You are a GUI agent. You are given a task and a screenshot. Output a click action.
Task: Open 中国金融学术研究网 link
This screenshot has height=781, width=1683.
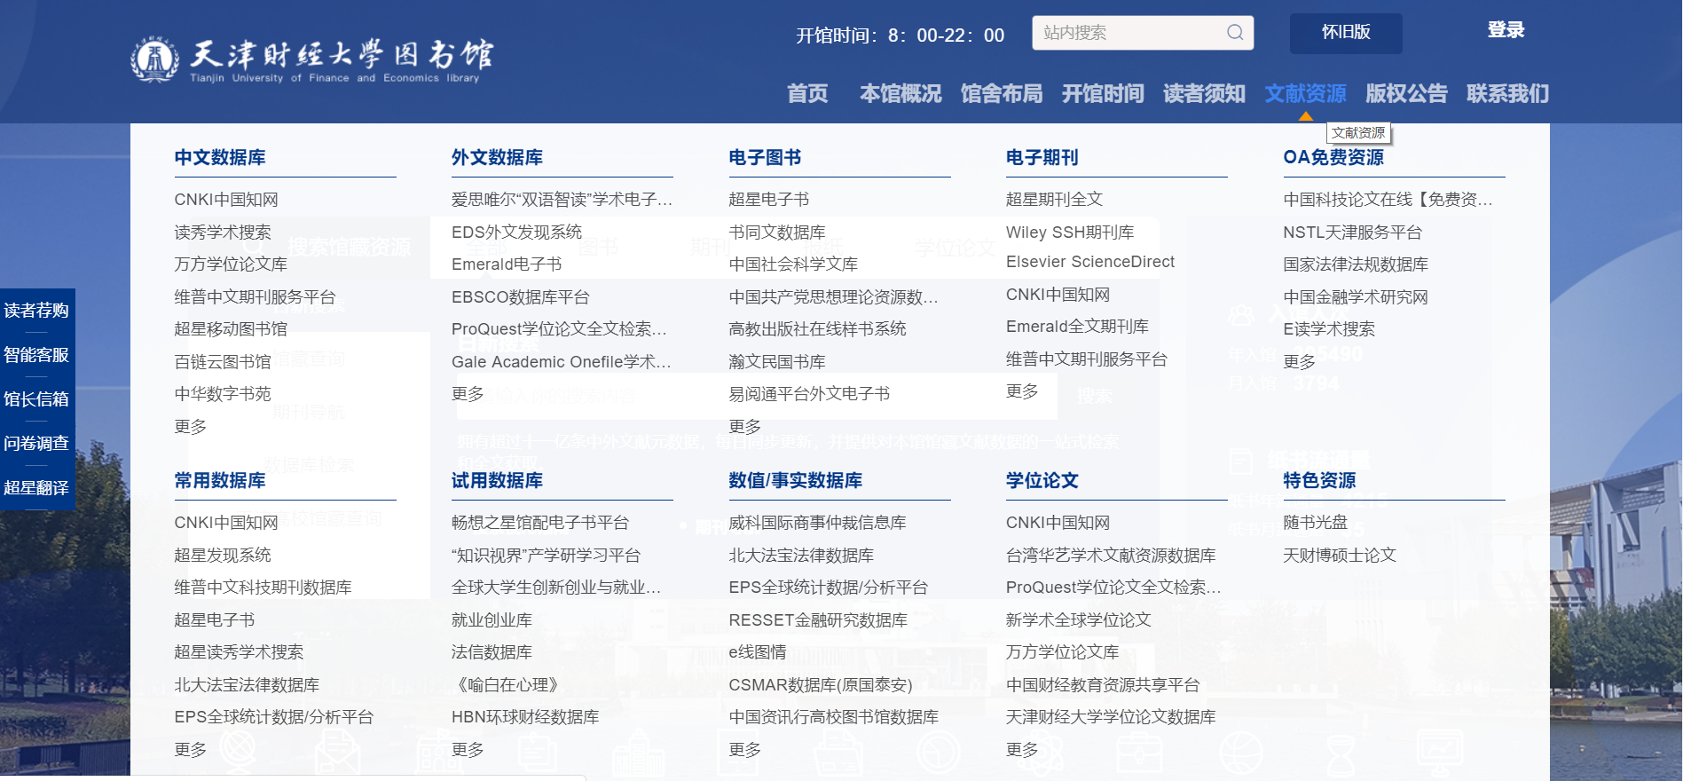click(x=1356, y=296)
